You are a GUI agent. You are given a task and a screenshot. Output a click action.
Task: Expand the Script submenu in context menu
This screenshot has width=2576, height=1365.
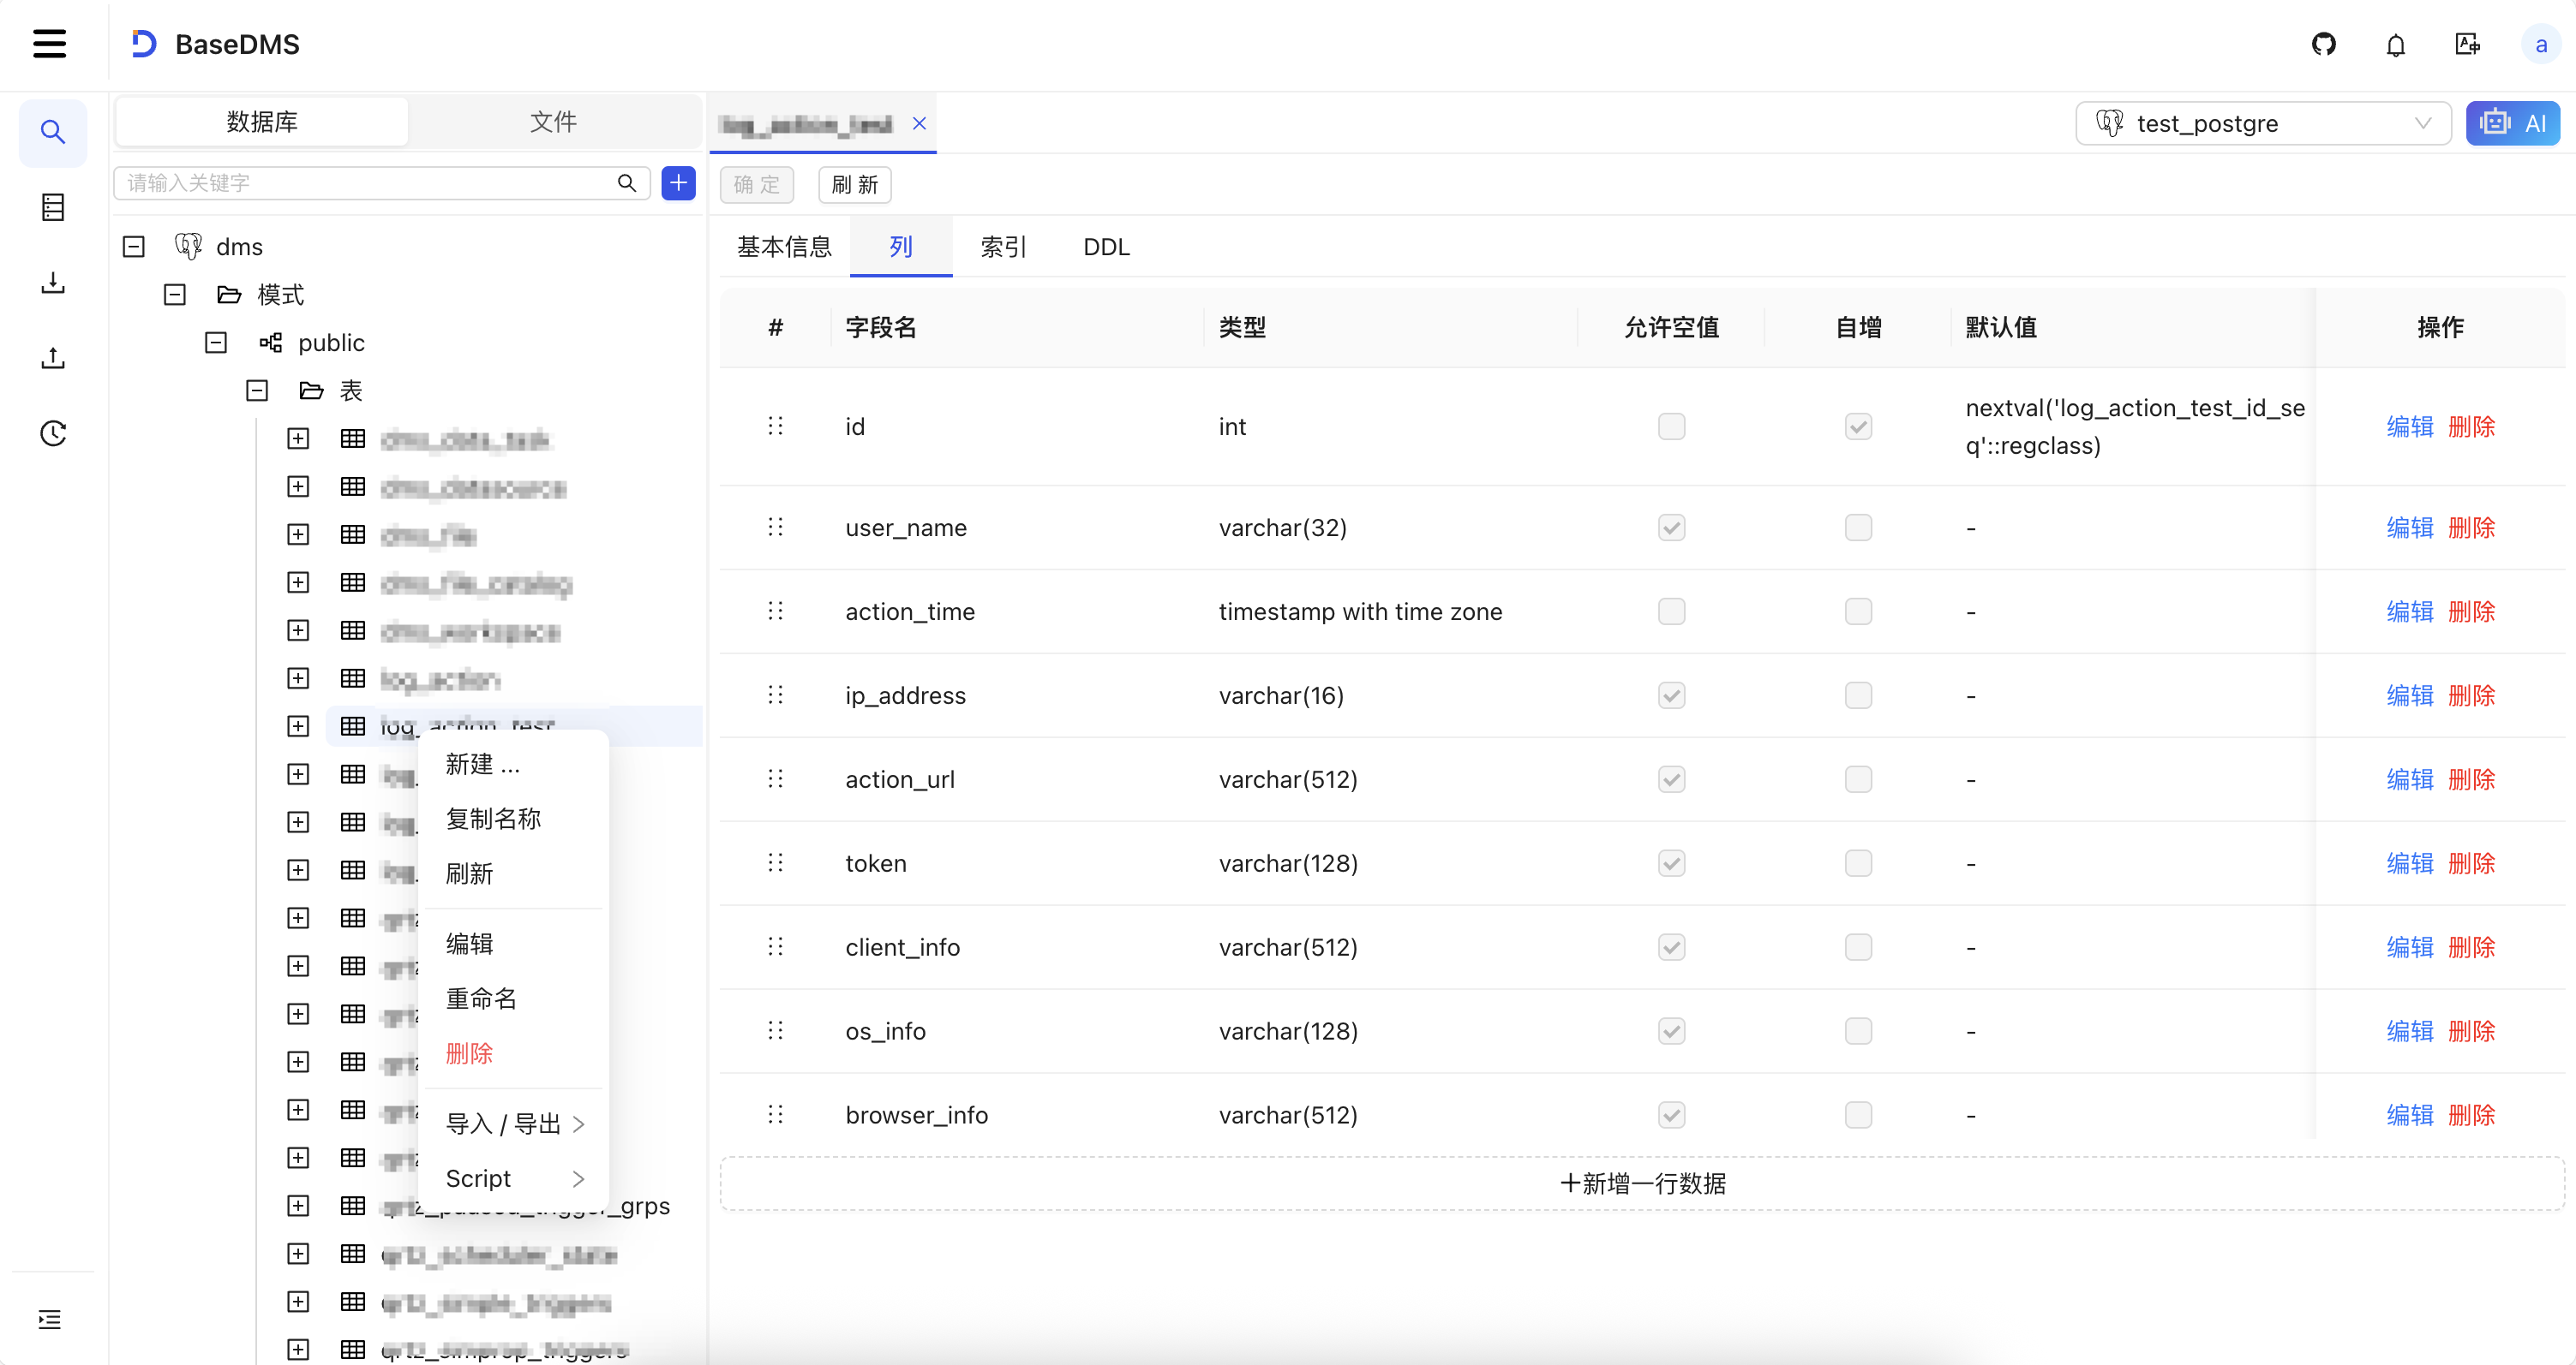click(512, 1178)
